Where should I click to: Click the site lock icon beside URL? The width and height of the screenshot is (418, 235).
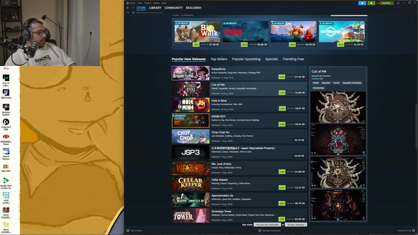pyautogui.click(x=133, y=13)
